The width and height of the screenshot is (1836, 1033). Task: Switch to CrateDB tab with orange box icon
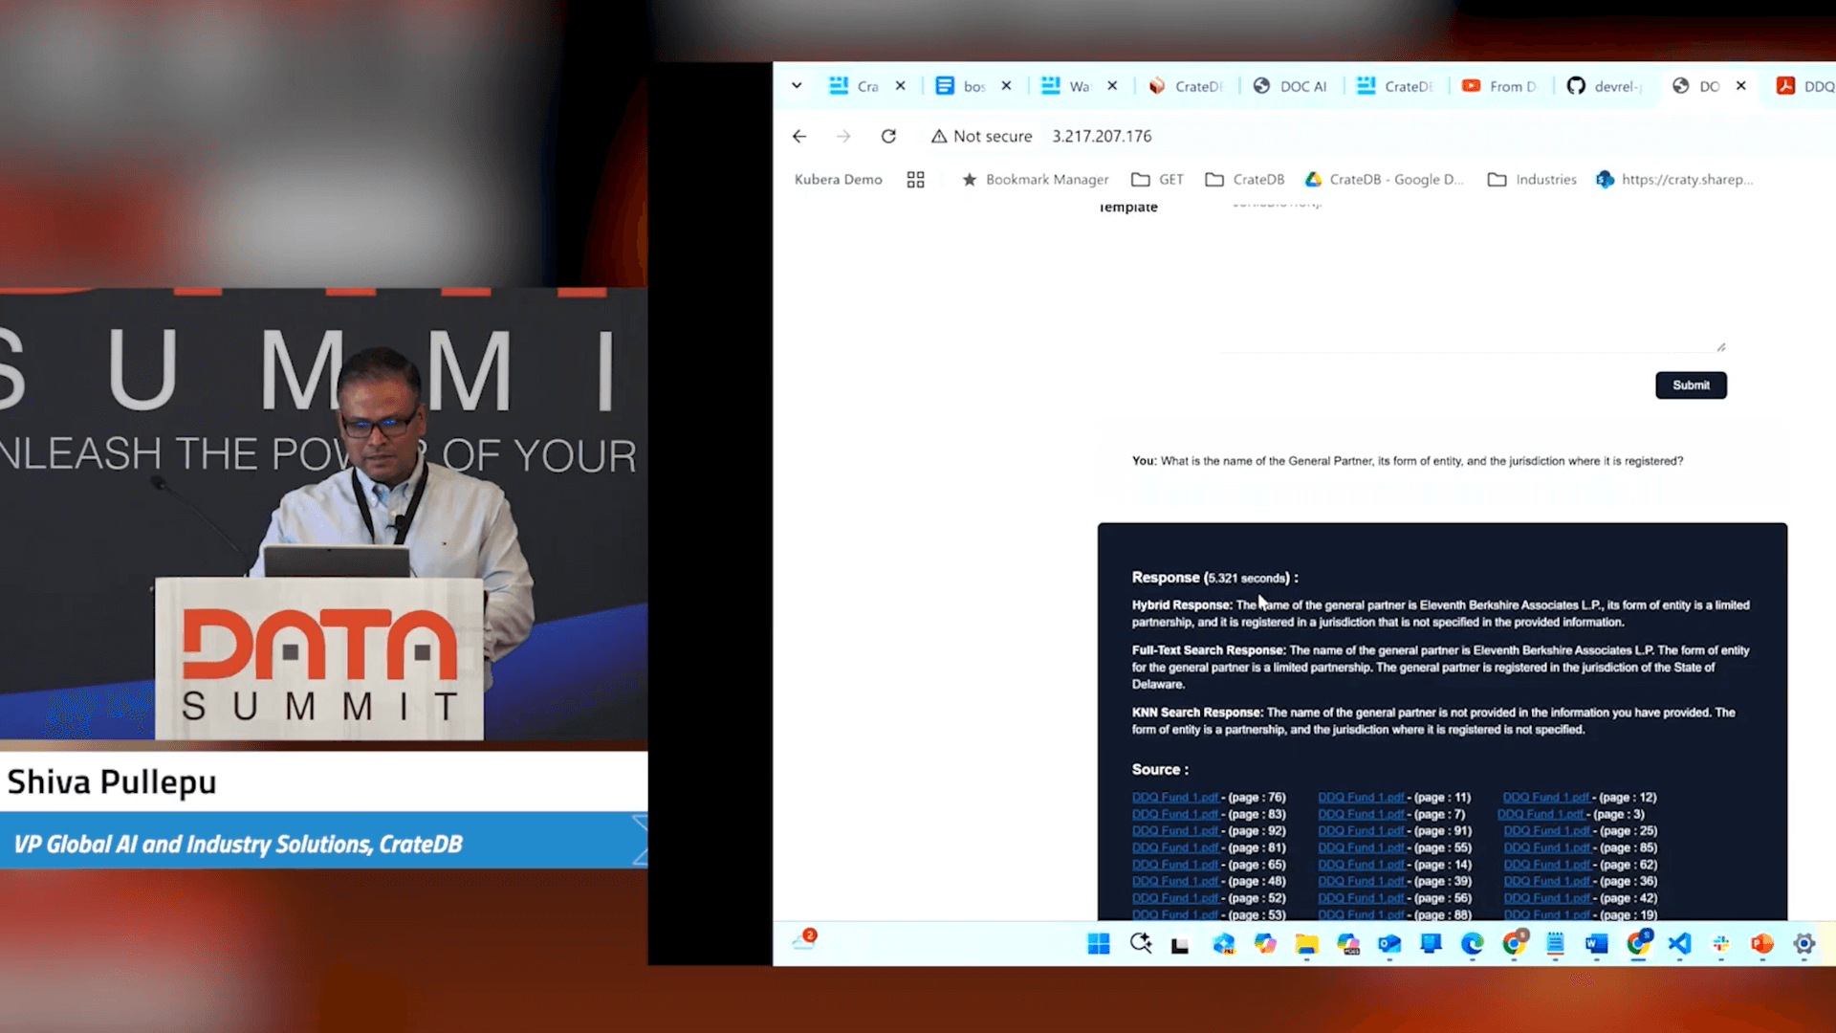click(1186, 86)
